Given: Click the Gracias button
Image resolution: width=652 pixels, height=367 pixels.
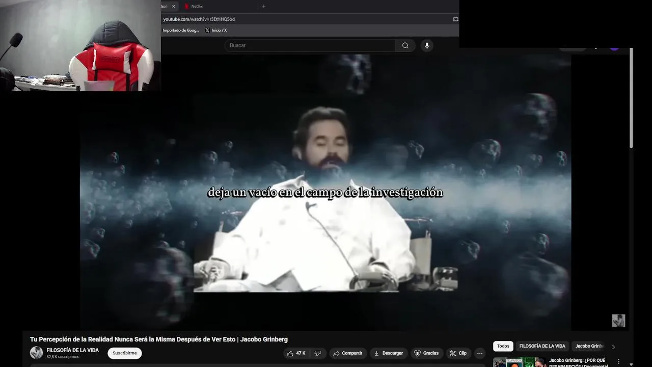Looking at the screenshot, I should 426,353.
